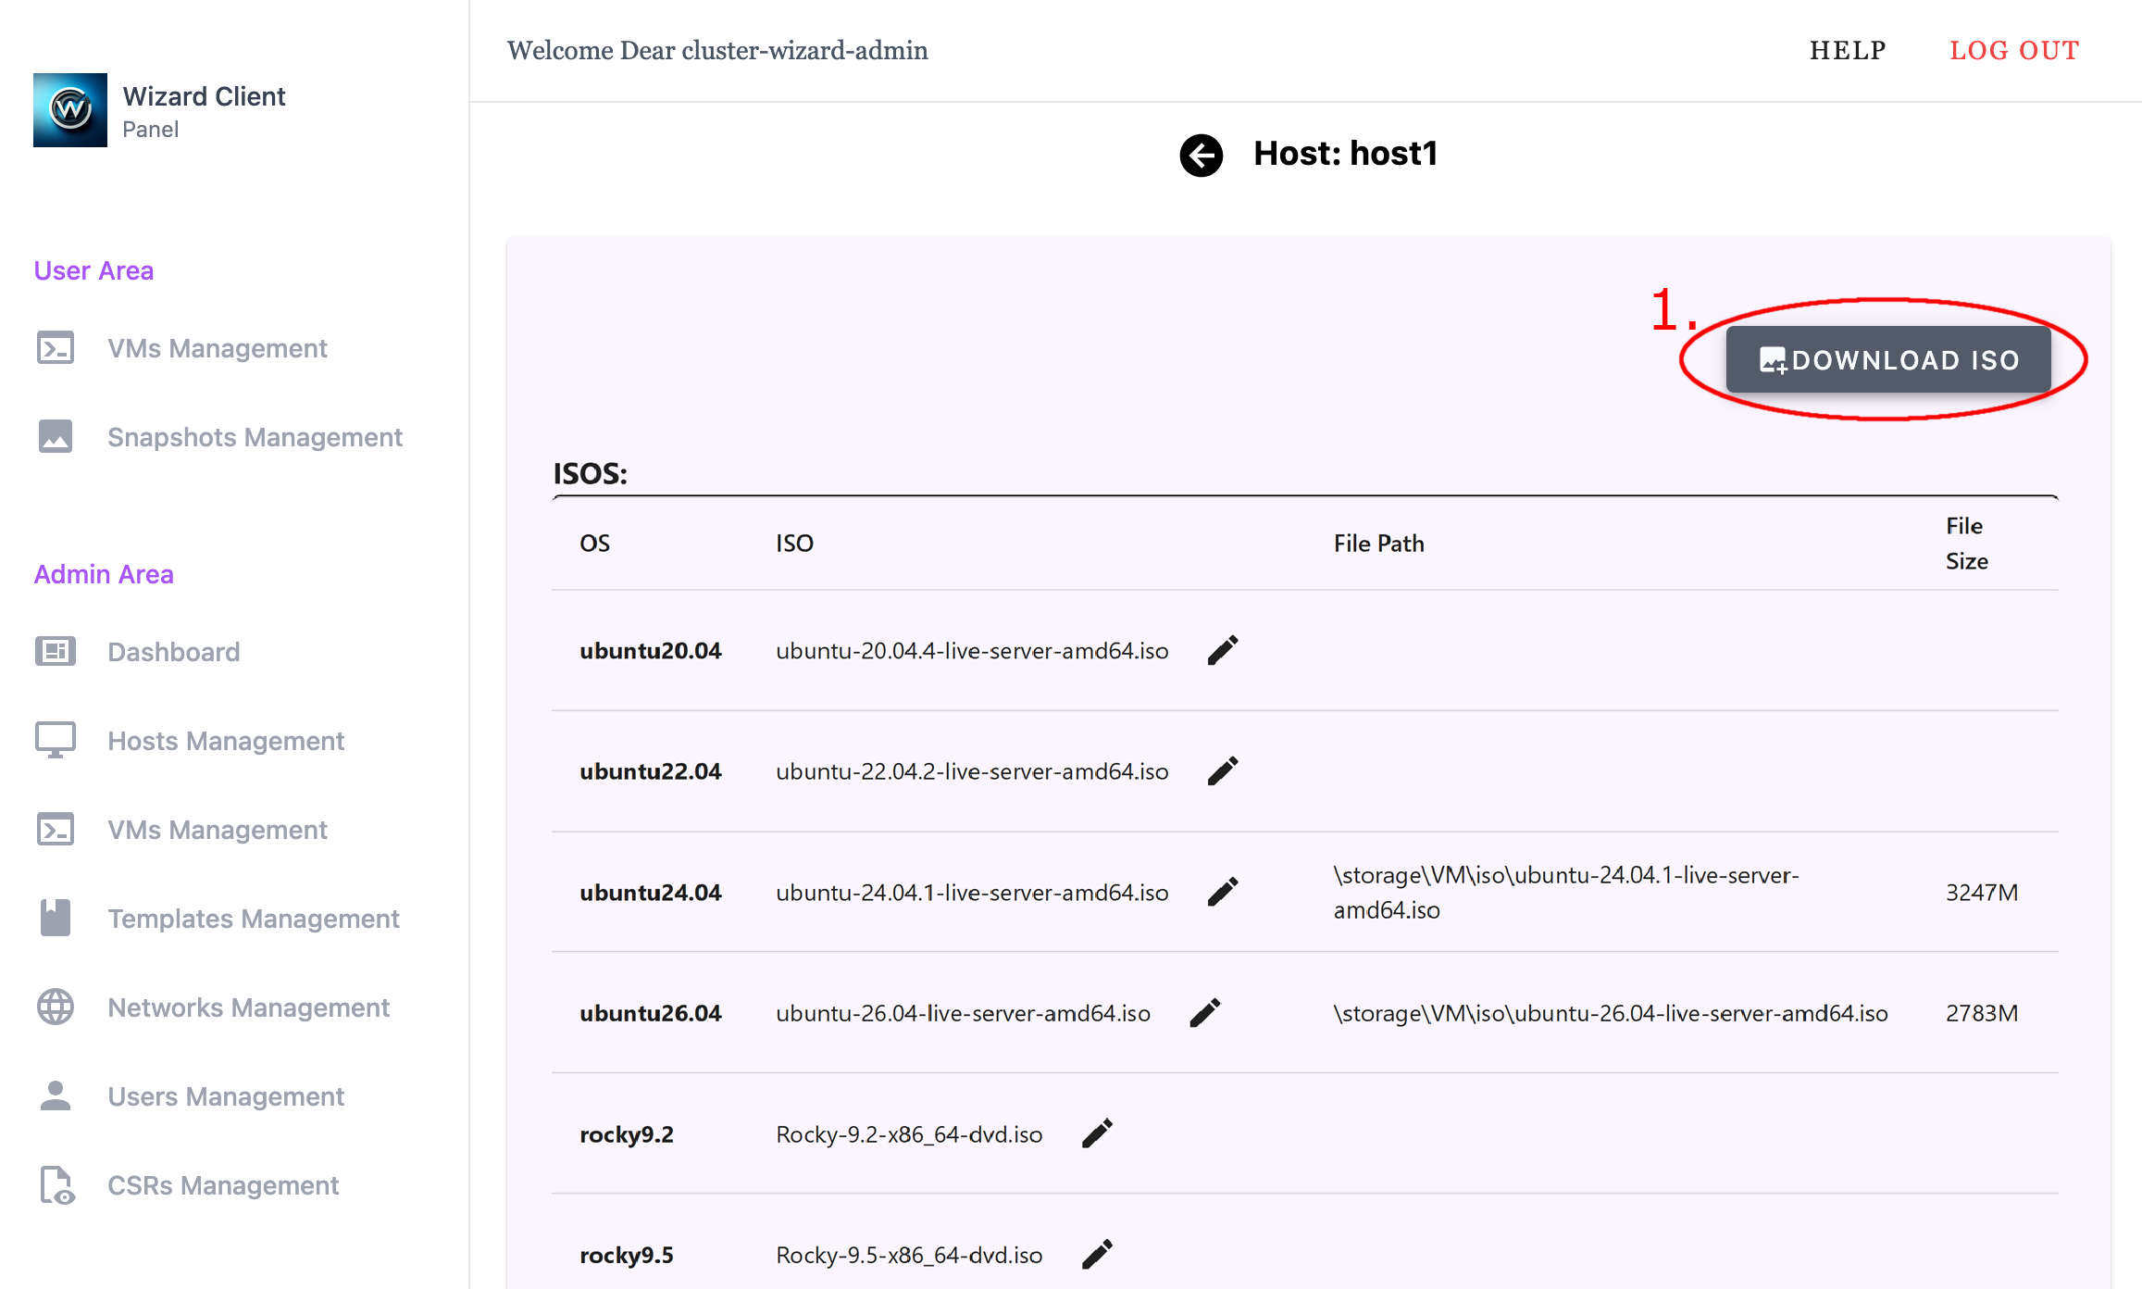Open VMs Management under Admin Area
Image resolution: width=2142 pixels, height=1289 pixels.
[218, 830]
